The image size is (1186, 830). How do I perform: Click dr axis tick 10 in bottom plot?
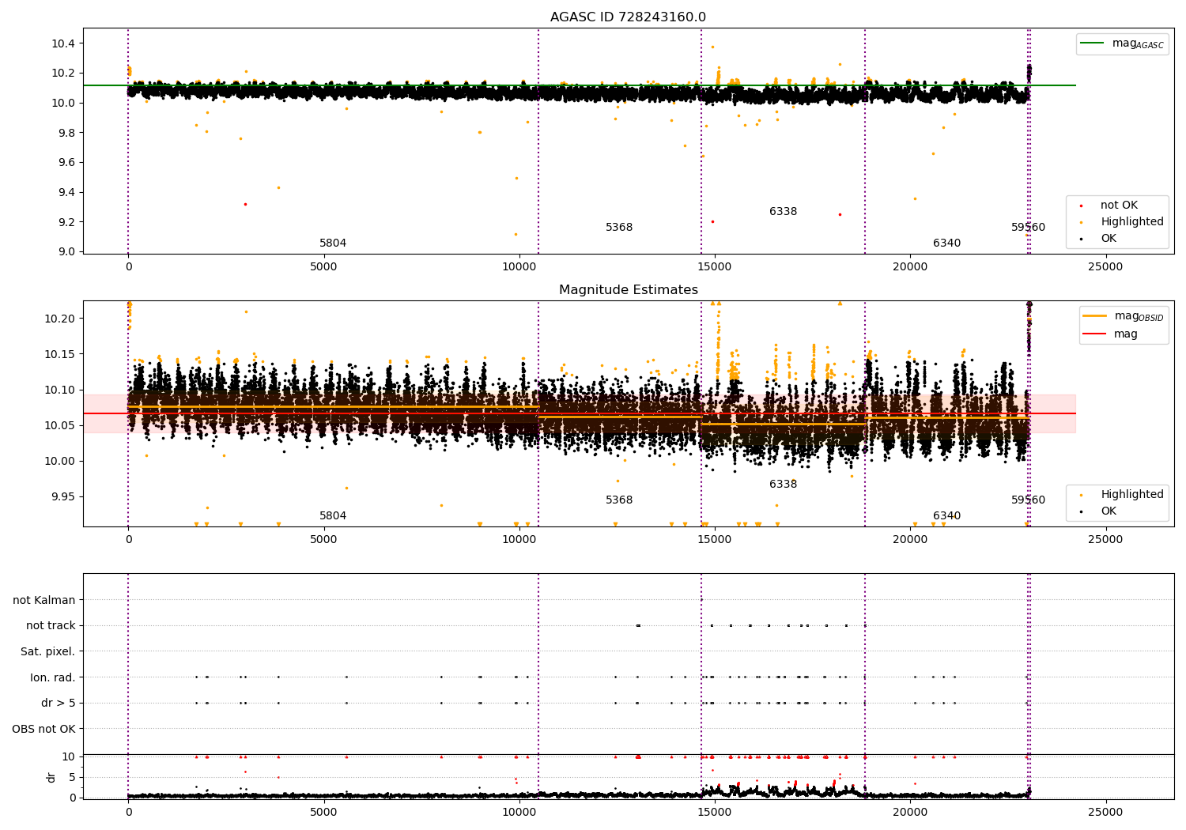[69, 756]
